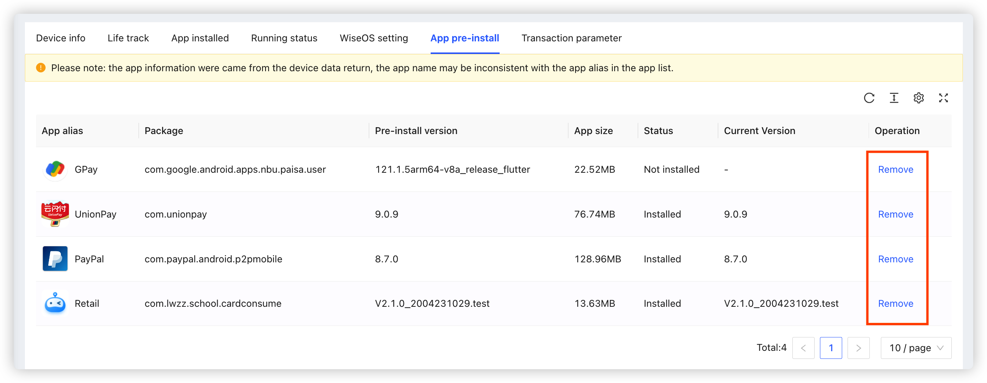Open table column settings gear
Image resolution: width=987 pixels, height=383 pixels.
pos(919,98)
